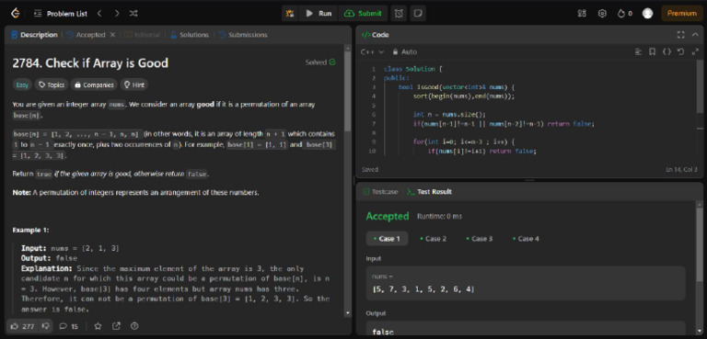The width and height of the screenshot is (707, 339).
Task: Click the 'Accepted' result heading
Action: pos(388,216)
